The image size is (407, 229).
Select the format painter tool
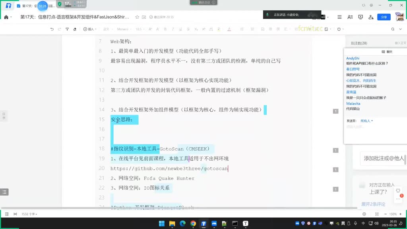pos(67,29)
